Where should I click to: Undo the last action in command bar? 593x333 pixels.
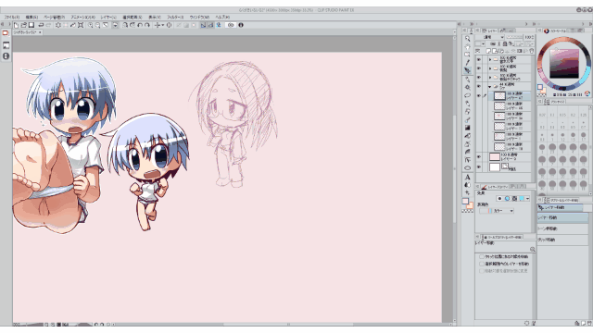pyautogui.click(x=41, y=25)
